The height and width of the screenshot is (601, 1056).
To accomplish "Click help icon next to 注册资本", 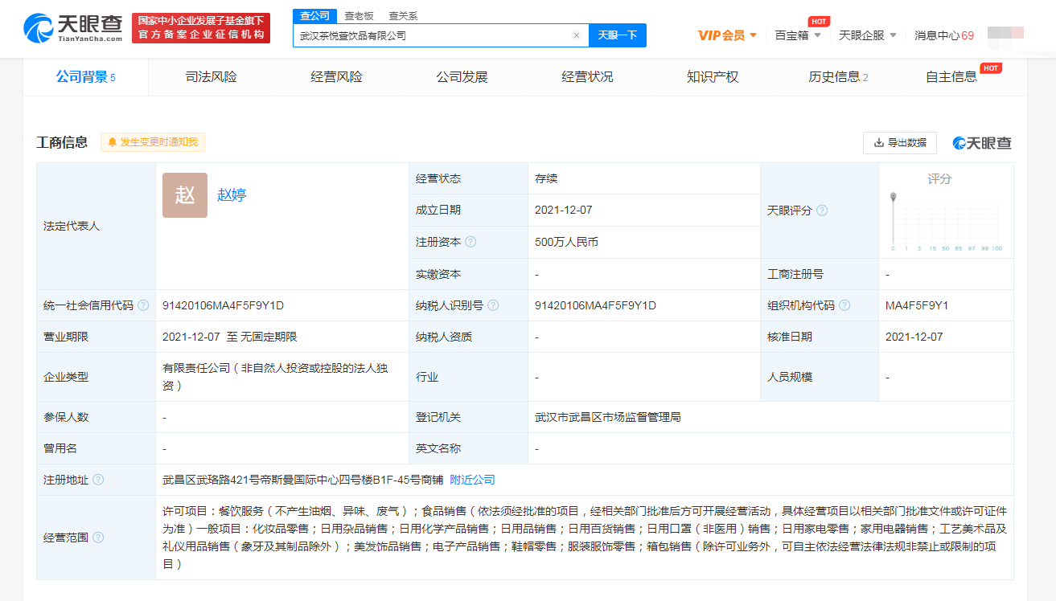I will pos(470,242).
